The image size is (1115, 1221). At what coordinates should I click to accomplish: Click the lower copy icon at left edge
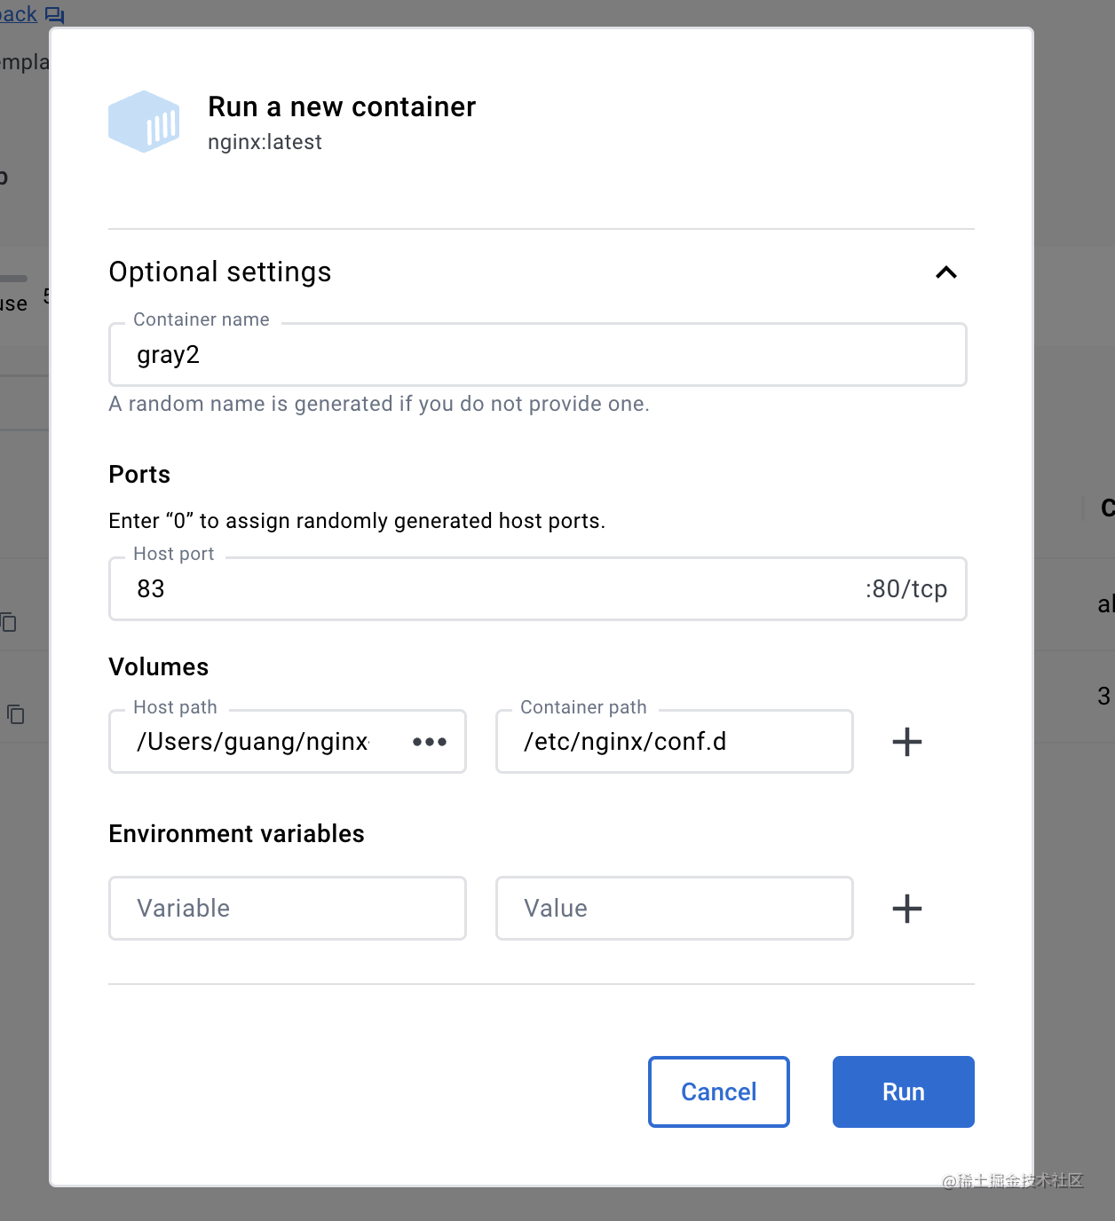click(16, 714)
